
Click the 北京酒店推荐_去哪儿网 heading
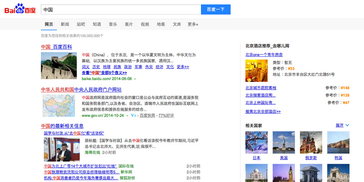[267, 46]
